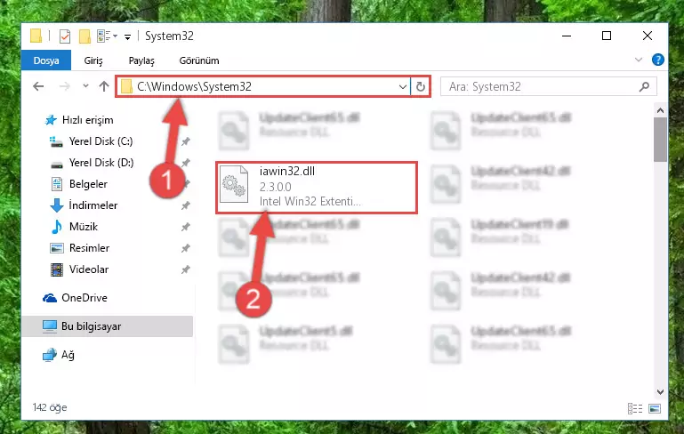Click the Refresh button beside address bar
The height and width of the screenshot is (434, 684).
click(421, 87)
